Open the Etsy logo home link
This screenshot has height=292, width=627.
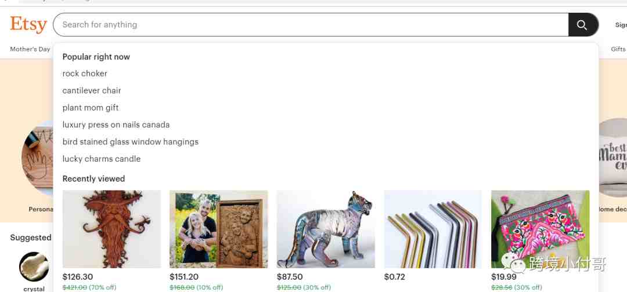28,24
